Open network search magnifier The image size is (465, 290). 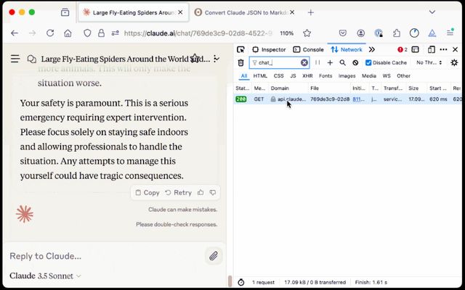342,62
